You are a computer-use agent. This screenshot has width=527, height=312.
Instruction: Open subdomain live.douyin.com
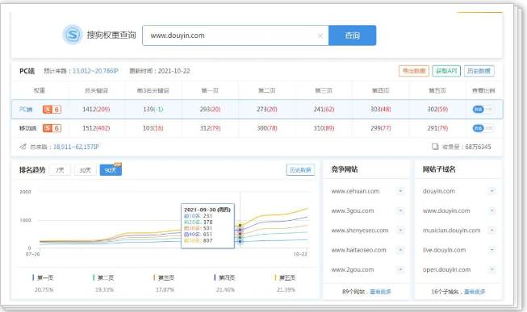point(444,250)
